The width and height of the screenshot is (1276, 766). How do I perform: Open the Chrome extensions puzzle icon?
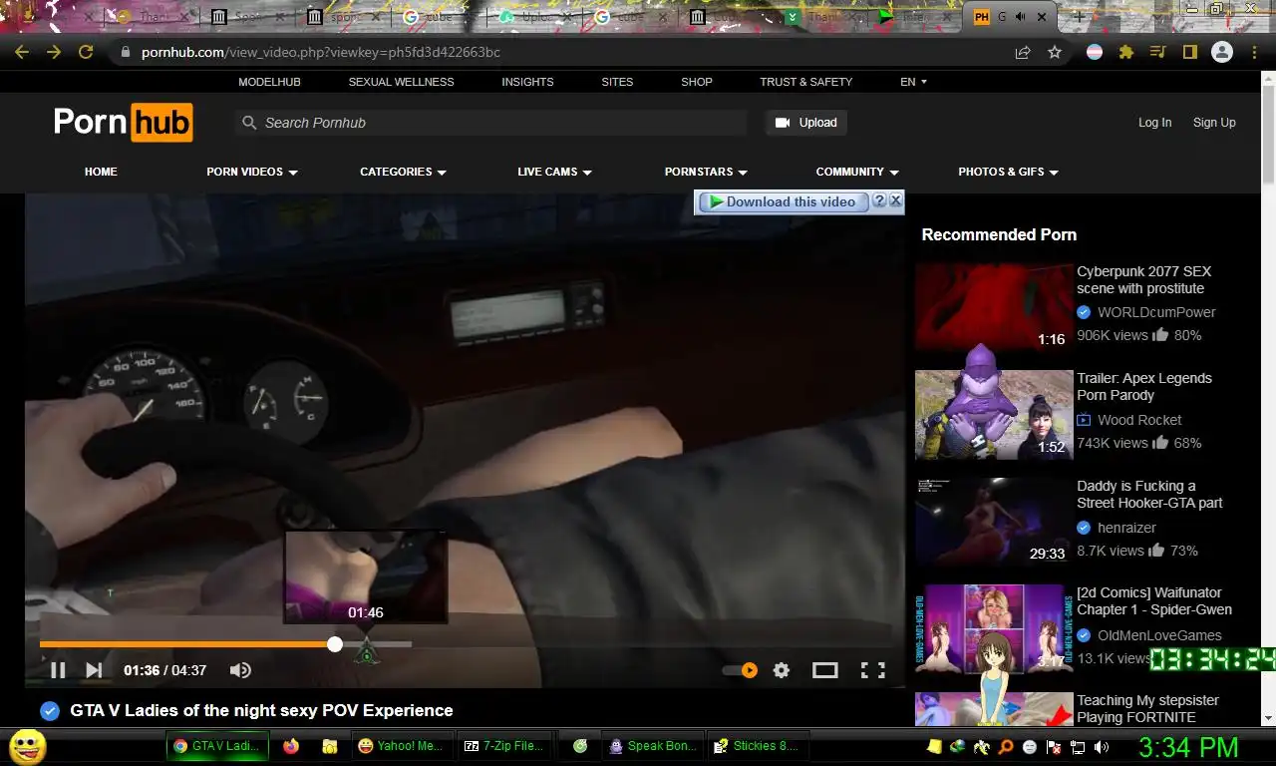[1126, 52]
